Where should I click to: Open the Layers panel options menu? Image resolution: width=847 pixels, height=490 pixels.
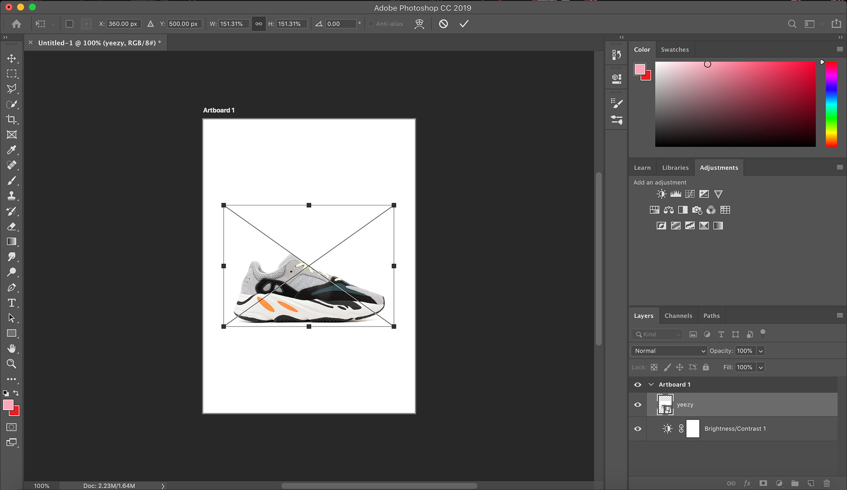click(840, 316)
